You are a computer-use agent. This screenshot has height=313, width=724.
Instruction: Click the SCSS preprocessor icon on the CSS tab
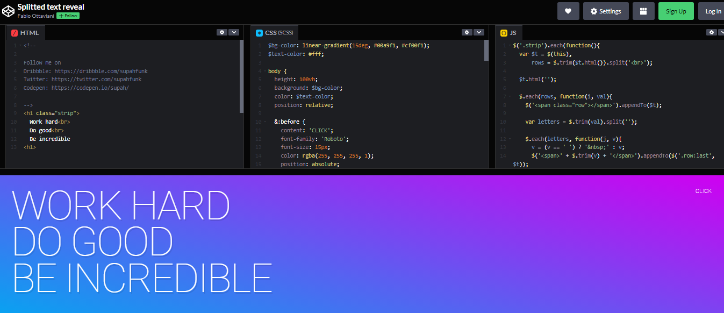click(260, 32)
